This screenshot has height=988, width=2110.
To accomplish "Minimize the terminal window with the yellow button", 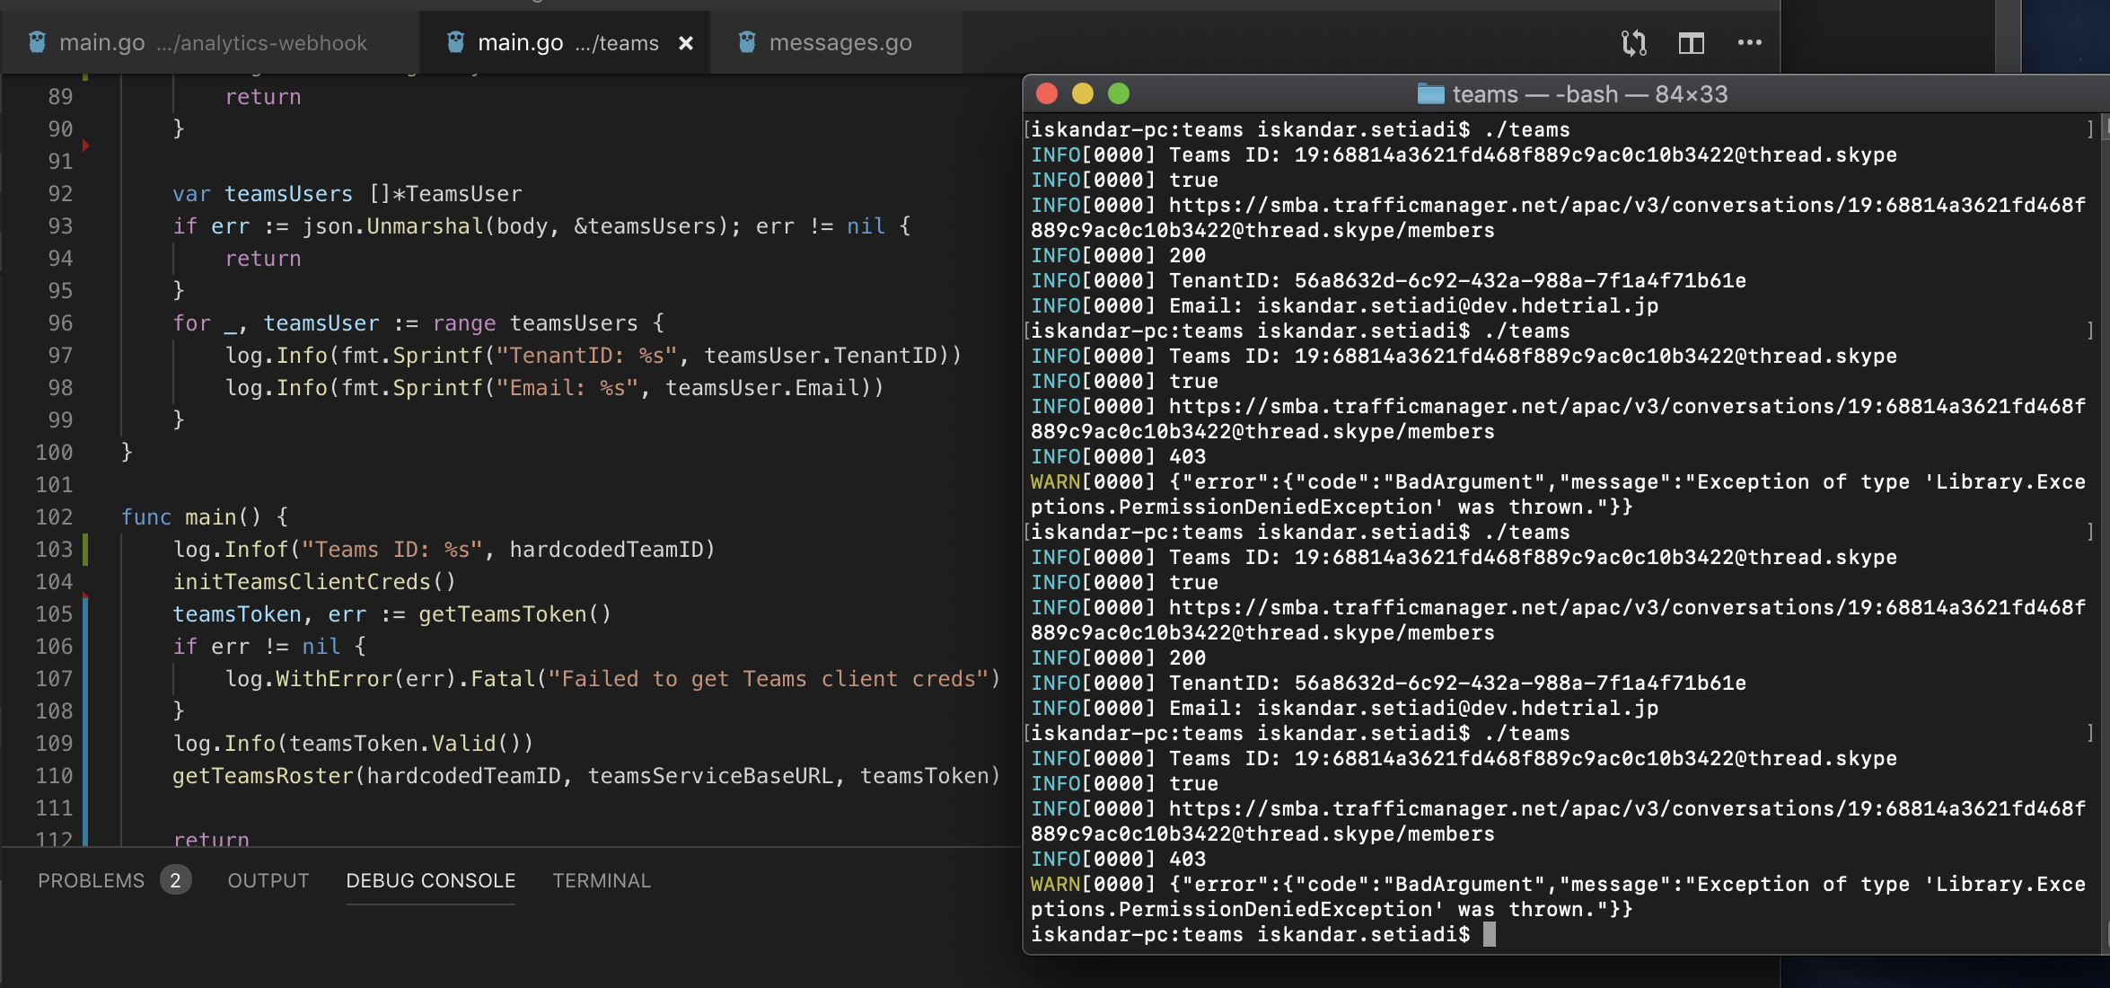I will [1082, 93].
